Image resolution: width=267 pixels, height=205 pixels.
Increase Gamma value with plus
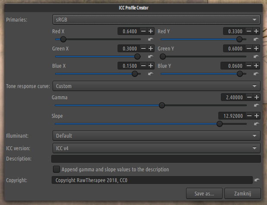[257, 97]
